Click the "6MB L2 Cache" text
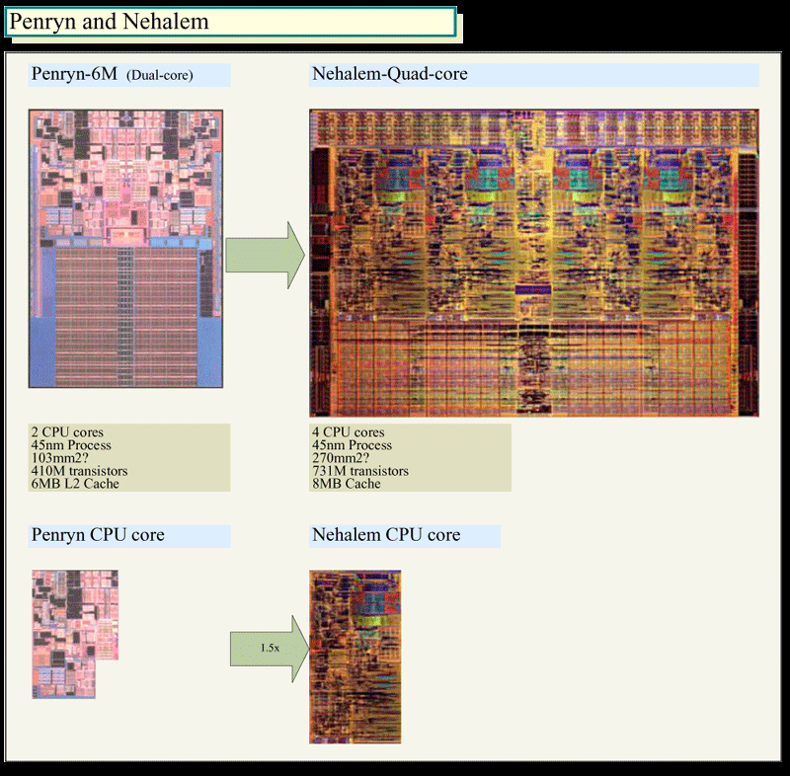The image size is (790, 776). click(75, 484)
